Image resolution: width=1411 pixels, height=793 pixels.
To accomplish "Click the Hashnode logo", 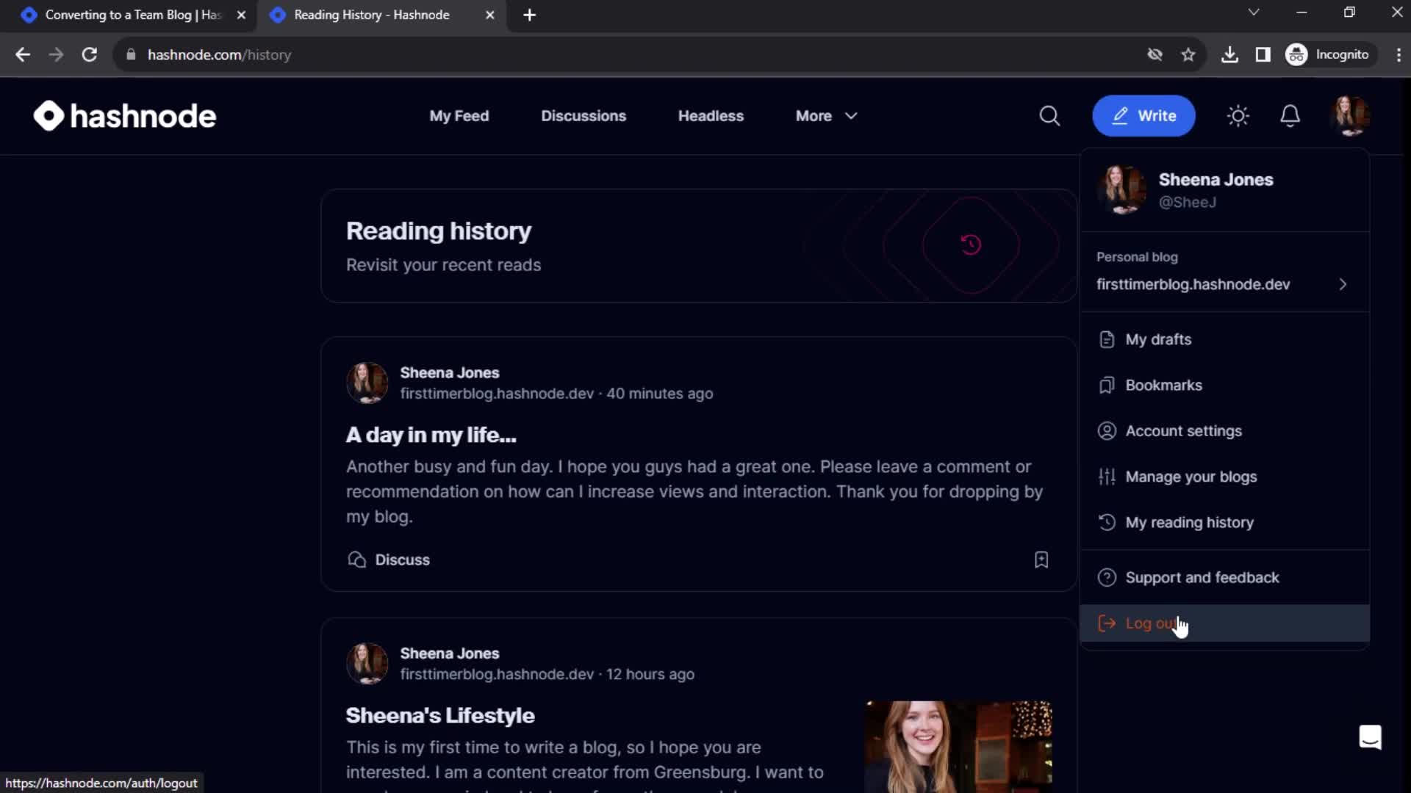I will [125, 116].
